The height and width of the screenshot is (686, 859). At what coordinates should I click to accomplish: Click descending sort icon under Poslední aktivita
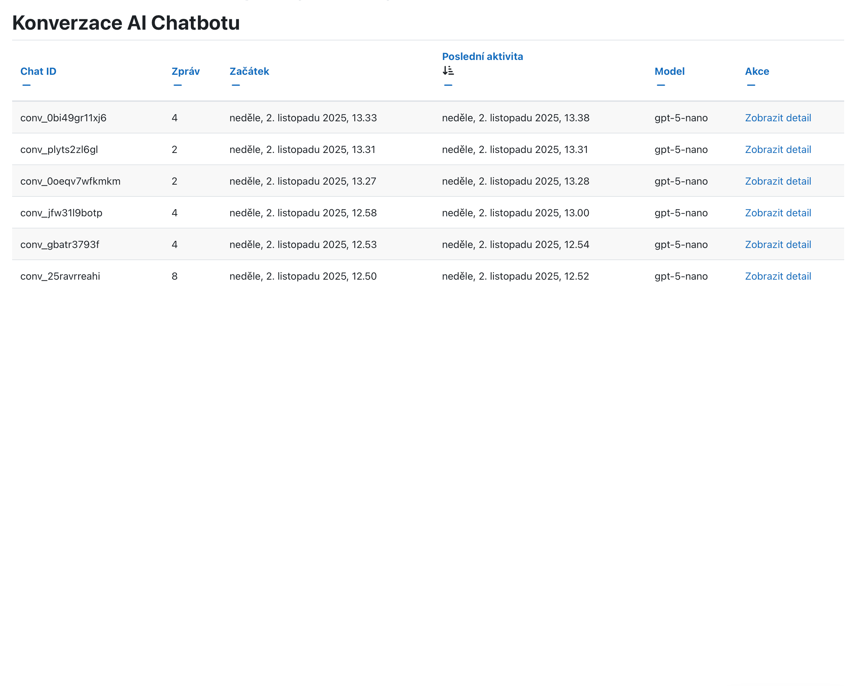pos(448,70)
